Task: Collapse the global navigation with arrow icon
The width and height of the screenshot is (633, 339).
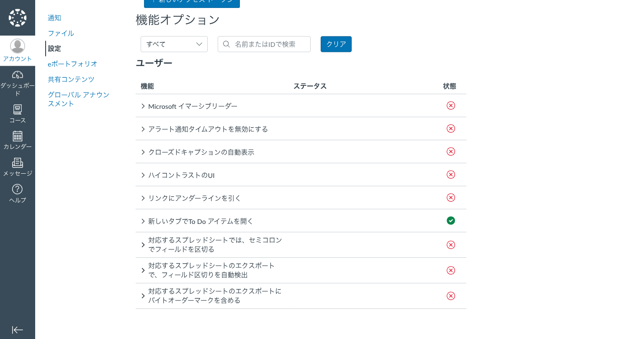Action: (18, 330)
